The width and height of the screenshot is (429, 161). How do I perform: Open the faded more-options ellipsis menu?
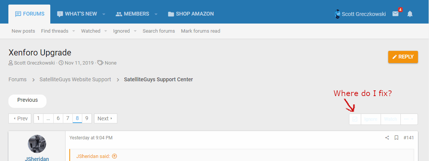tap(409, 119)
